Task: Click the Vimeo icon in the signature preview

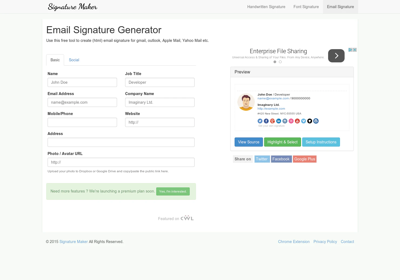Action: [304, 121]
